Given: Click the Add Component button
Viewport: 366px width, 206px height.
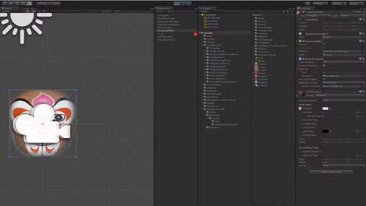Looking at the screenshot, I should (x=331, y=172).
